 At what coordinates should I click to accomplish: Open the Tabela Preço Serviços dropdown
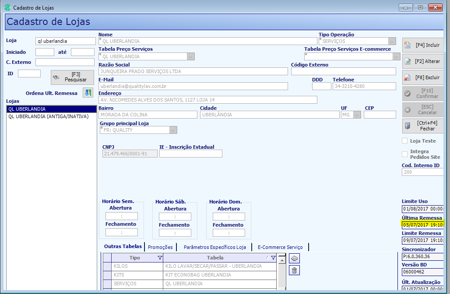(x=190, y=56)
